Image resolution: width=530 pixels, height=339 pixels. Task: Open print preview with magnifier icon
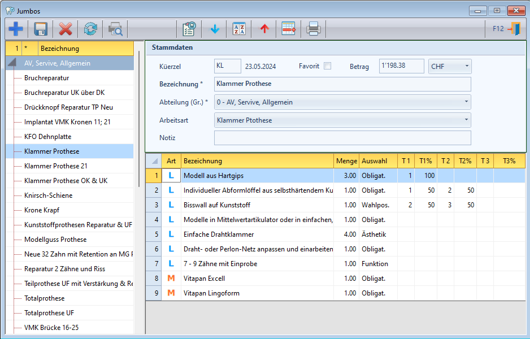[x=115, y=29]
